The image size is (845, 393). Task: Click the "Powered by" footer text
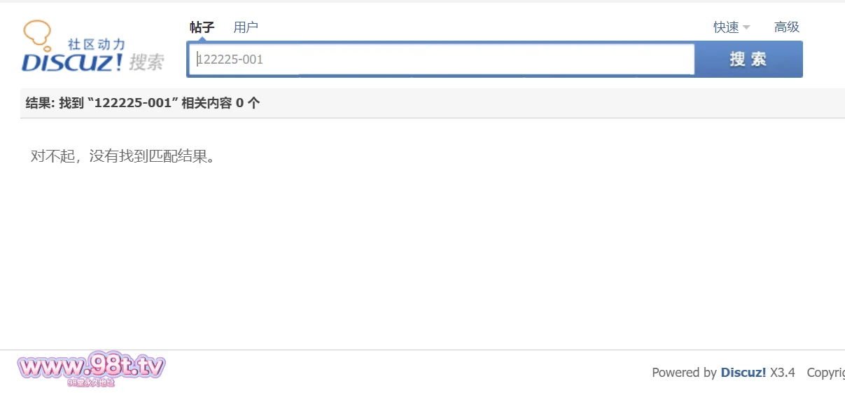(x=684, y=373)
